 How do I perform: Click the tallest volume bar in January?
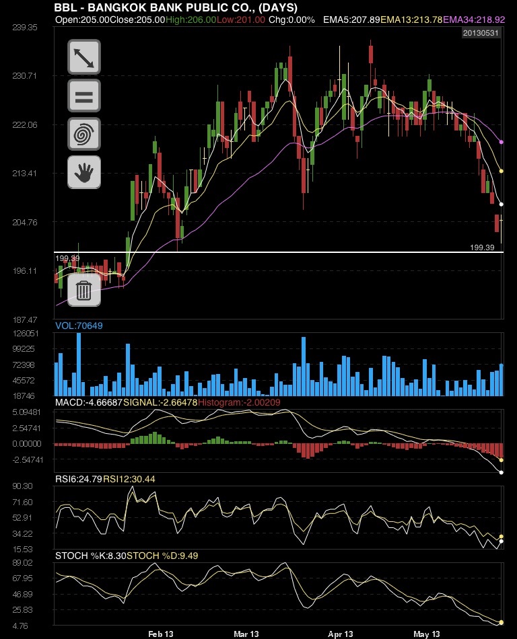point(79,365)
